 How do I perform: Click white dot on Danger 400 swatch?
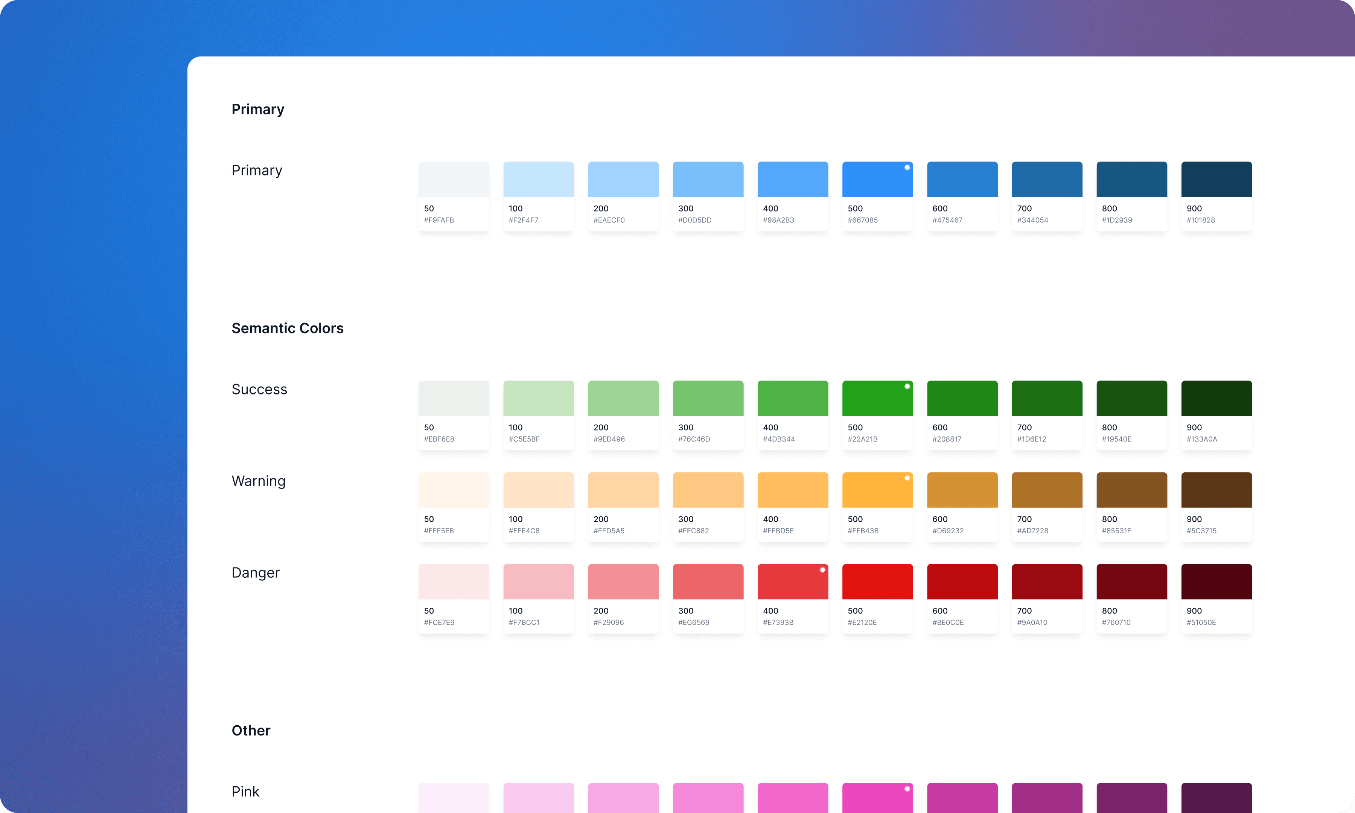[822, 570]
